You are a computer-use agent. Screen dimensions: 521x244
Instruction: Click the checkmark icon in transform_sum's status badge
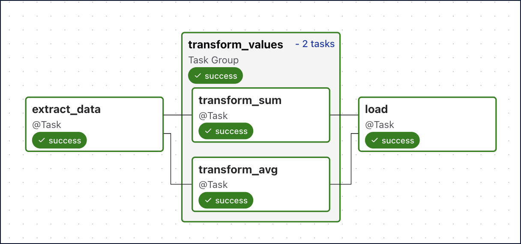(208, 131)
